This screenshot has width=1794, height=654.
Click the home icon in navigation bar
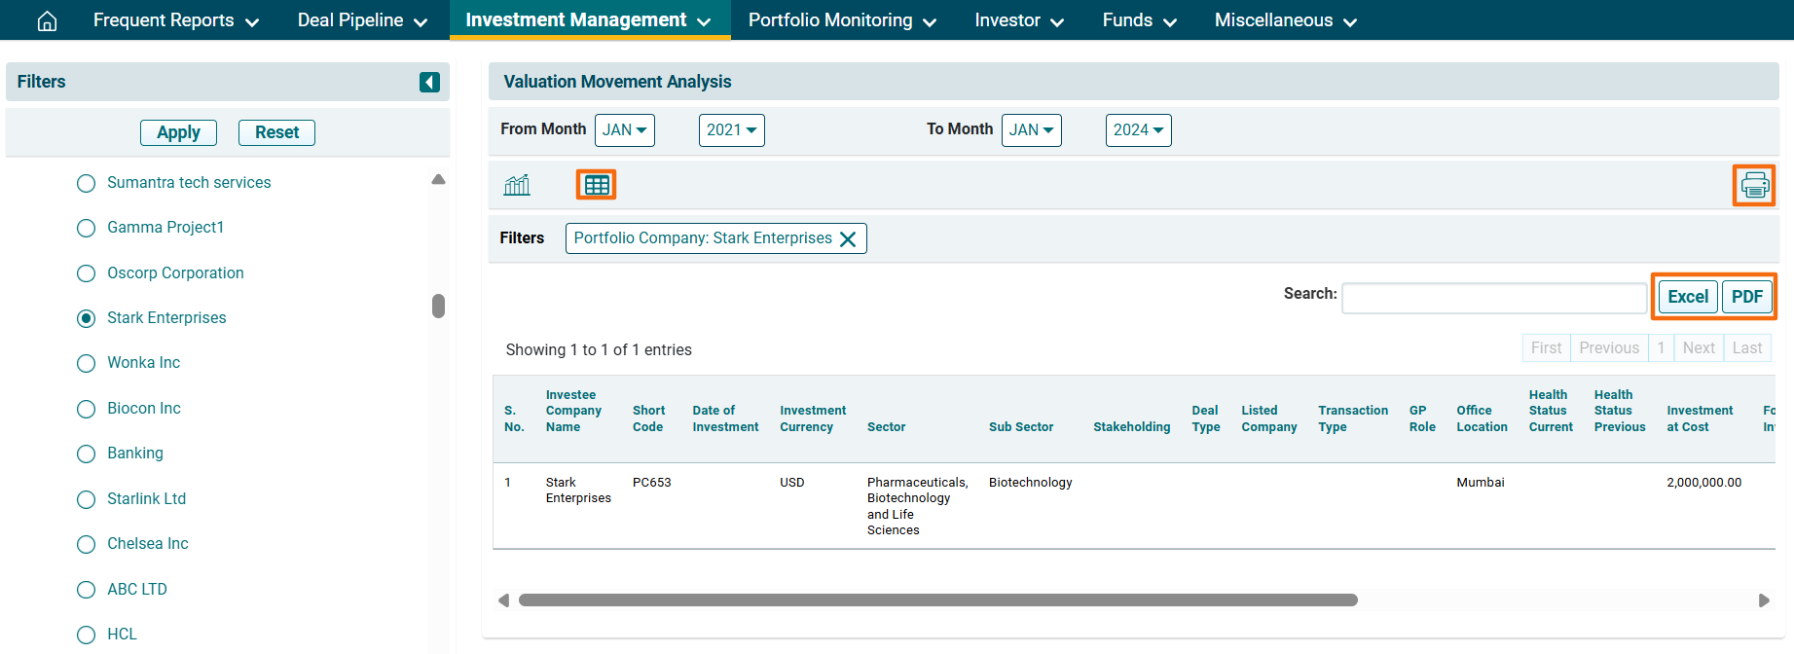(47, 20)
